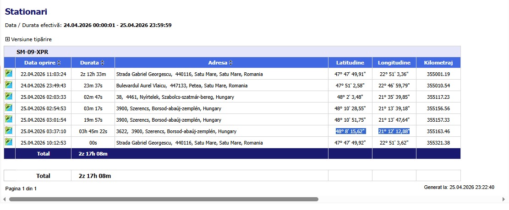The width and height of the screenshot is (509, 210).
Task: Click the scrollbar right arrow
Action: point(504,199)
